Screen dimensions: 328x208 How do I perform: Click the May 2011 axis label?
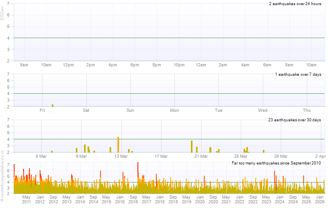[x=26, y=199]
